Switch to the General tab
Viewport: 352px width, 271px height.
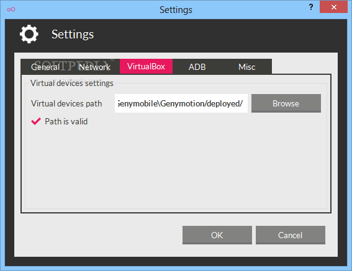click(x=45, y=67)
